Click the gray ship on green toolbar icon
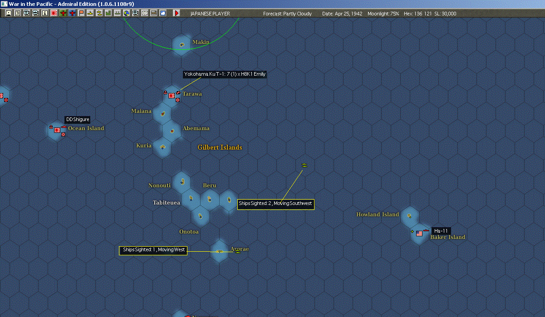 point(118,13)
